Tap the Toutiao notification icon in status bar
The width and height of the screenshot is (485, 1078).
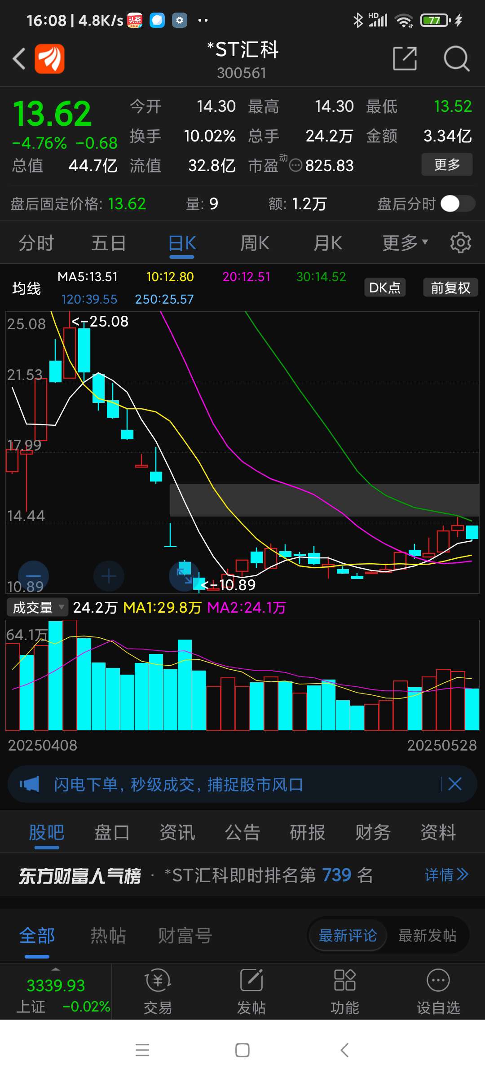[x=135, y=20]
